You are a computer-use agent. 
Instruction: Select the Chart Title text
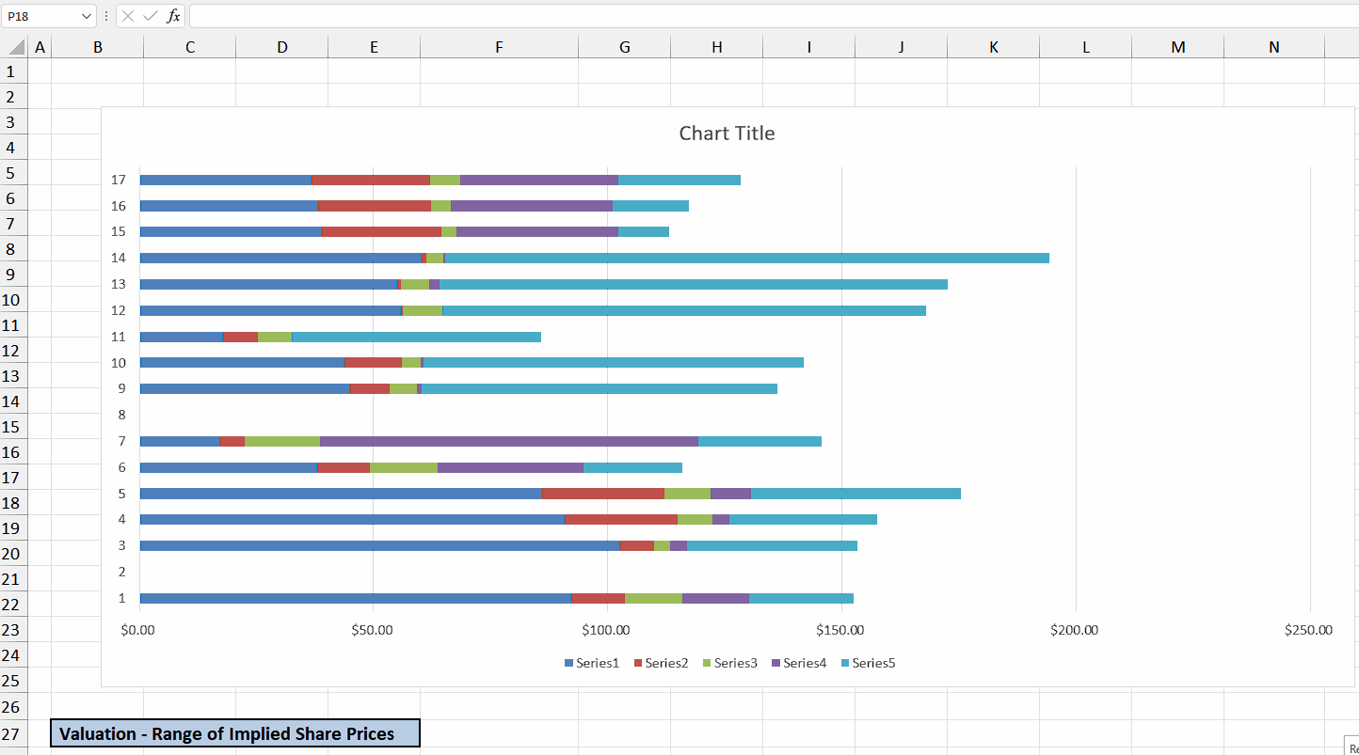pyautogui.click(x=726, y=133)
